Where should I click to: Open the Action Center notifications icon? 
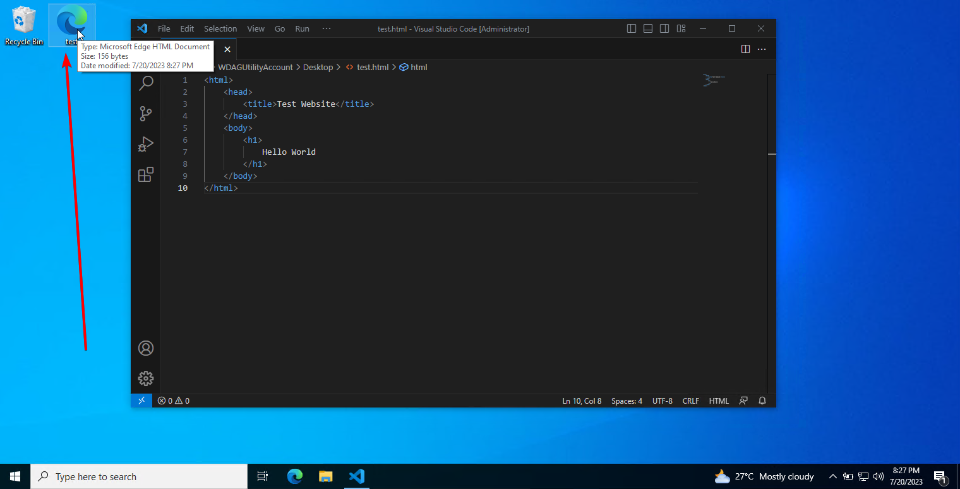click(940, 476)
